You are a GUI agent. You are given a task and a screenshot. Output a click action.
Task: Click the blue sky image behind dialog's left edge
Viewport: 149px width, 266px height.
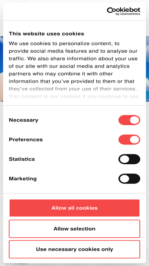(1, 68)
